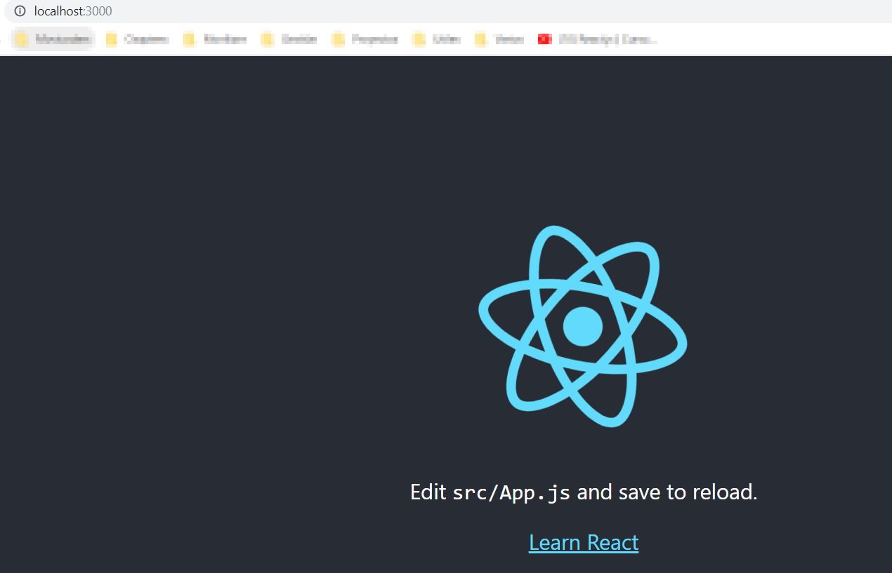Click the second yellow bookmark folder icon
This screenshot has height=573, width=892.
(x=111, y=39)
